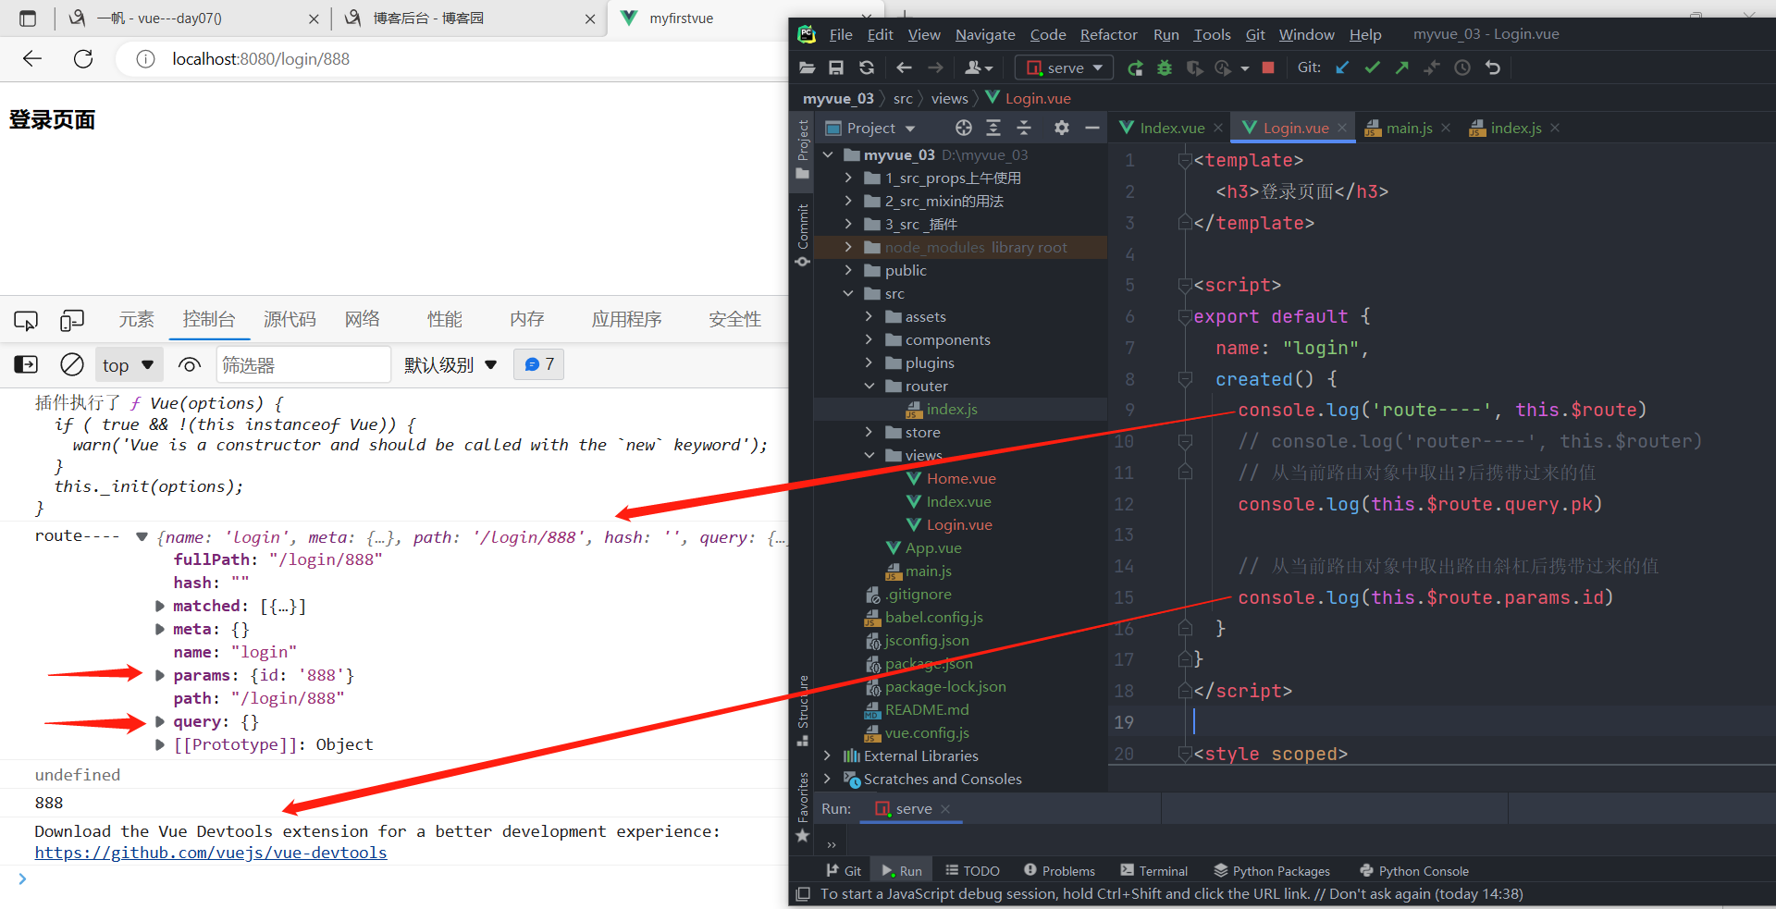This screenshot has width=1776, height=909.
Task: Open the serve run configuration dropdown
Action: 1064,68
